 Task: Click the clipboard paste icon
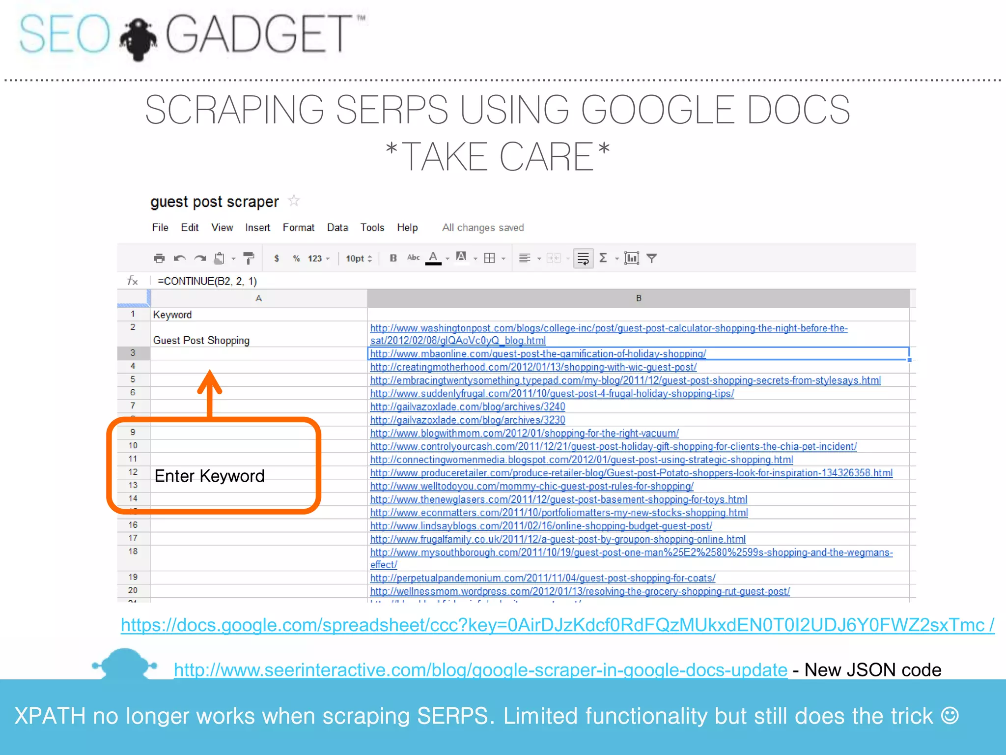point(219,258)
